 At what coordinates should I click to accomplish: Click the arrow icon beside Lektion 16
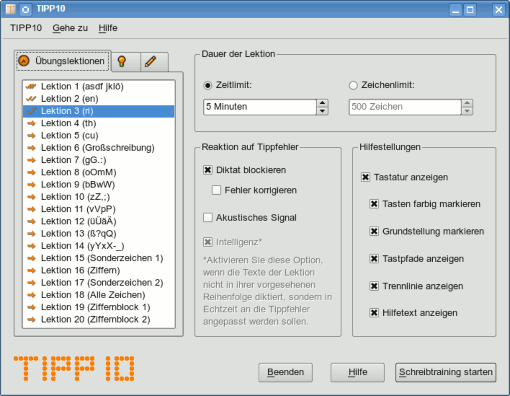pyautogui.click(x=31, y=270)
